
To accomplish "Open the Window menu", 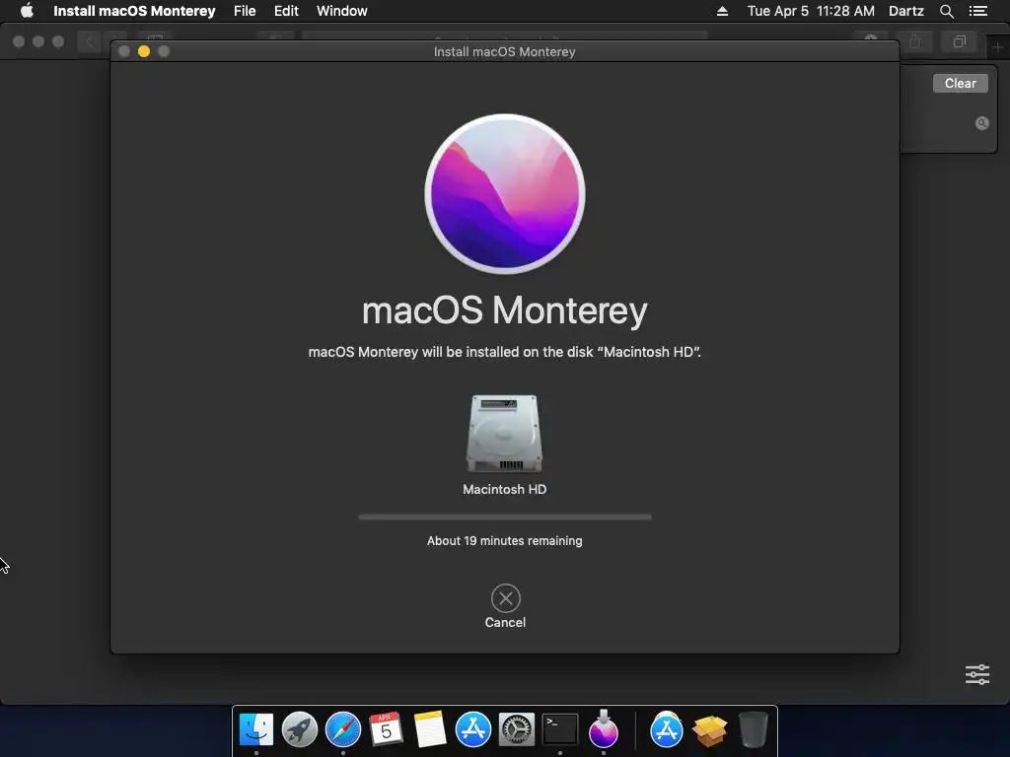I will coord(342,11).
